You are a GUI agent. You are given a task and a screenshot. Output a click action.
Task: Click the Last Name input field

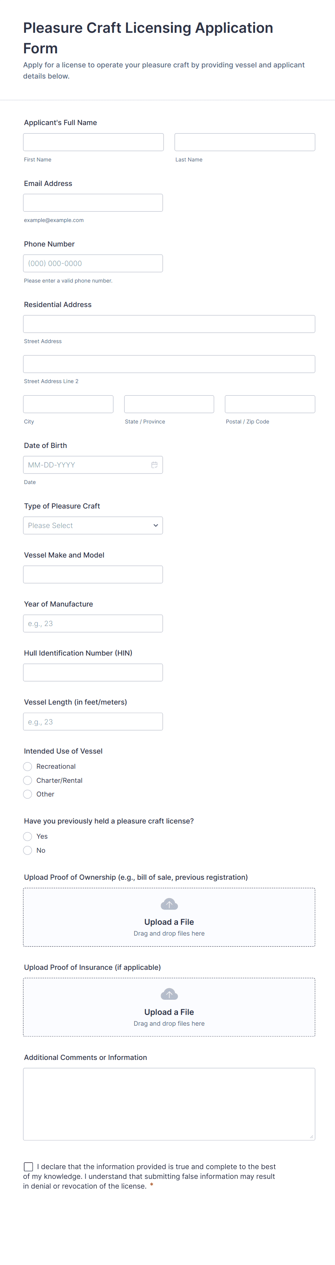(244, 142)
